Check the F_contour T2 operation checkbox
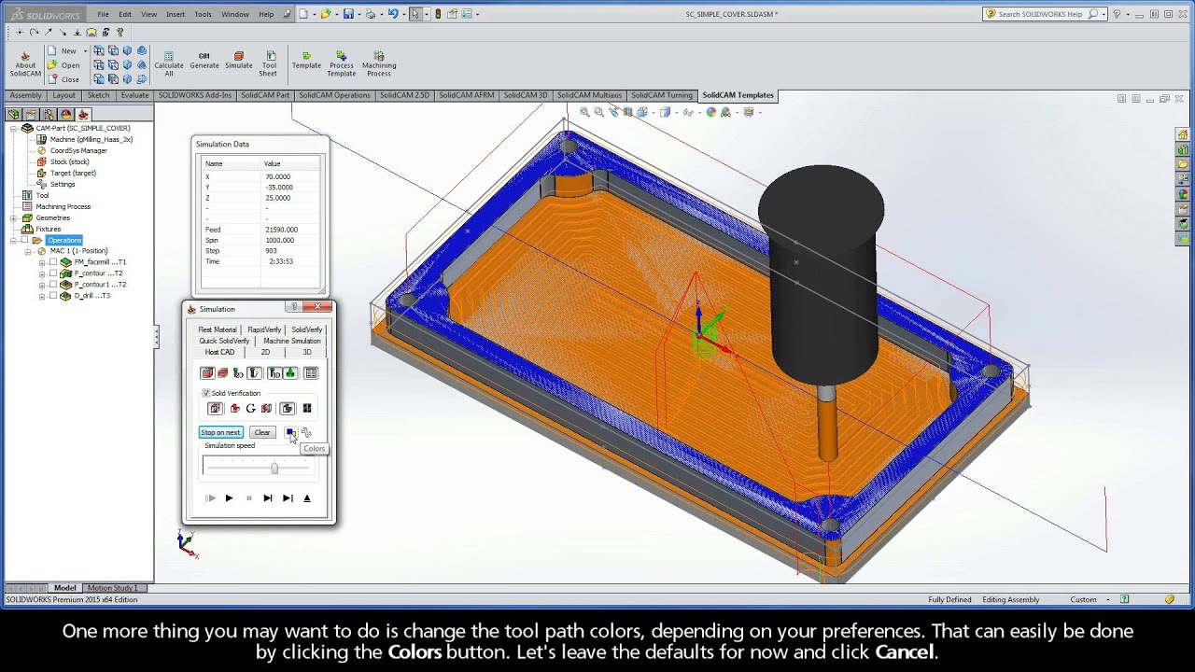Screen dimensions: 1195x672 coord(53,273)
